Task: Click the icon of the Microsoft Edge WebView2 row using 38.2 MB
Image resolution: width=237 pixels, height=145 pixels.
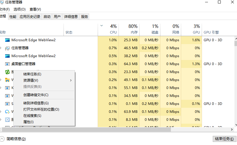Action: pos(7,56)
